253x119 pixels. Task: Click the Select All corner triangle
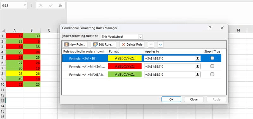click(3, 31)
